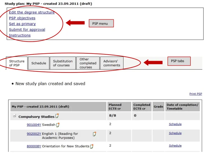Open note icon beside English 1 course
The width and height of the screenshot is (204, 155).
(94, 134)
